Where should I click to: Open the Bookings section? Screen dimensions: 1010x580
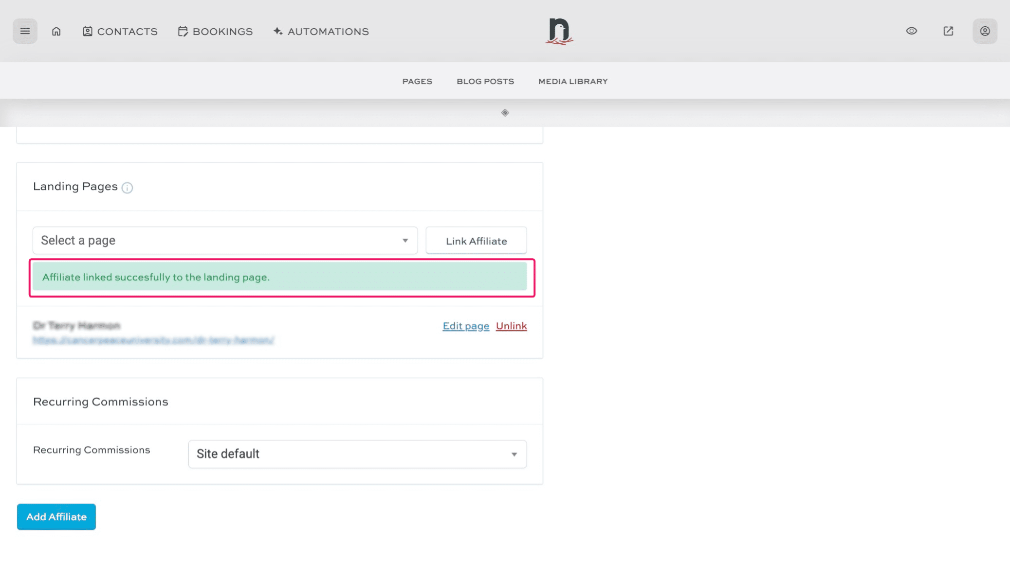(215, 31)
